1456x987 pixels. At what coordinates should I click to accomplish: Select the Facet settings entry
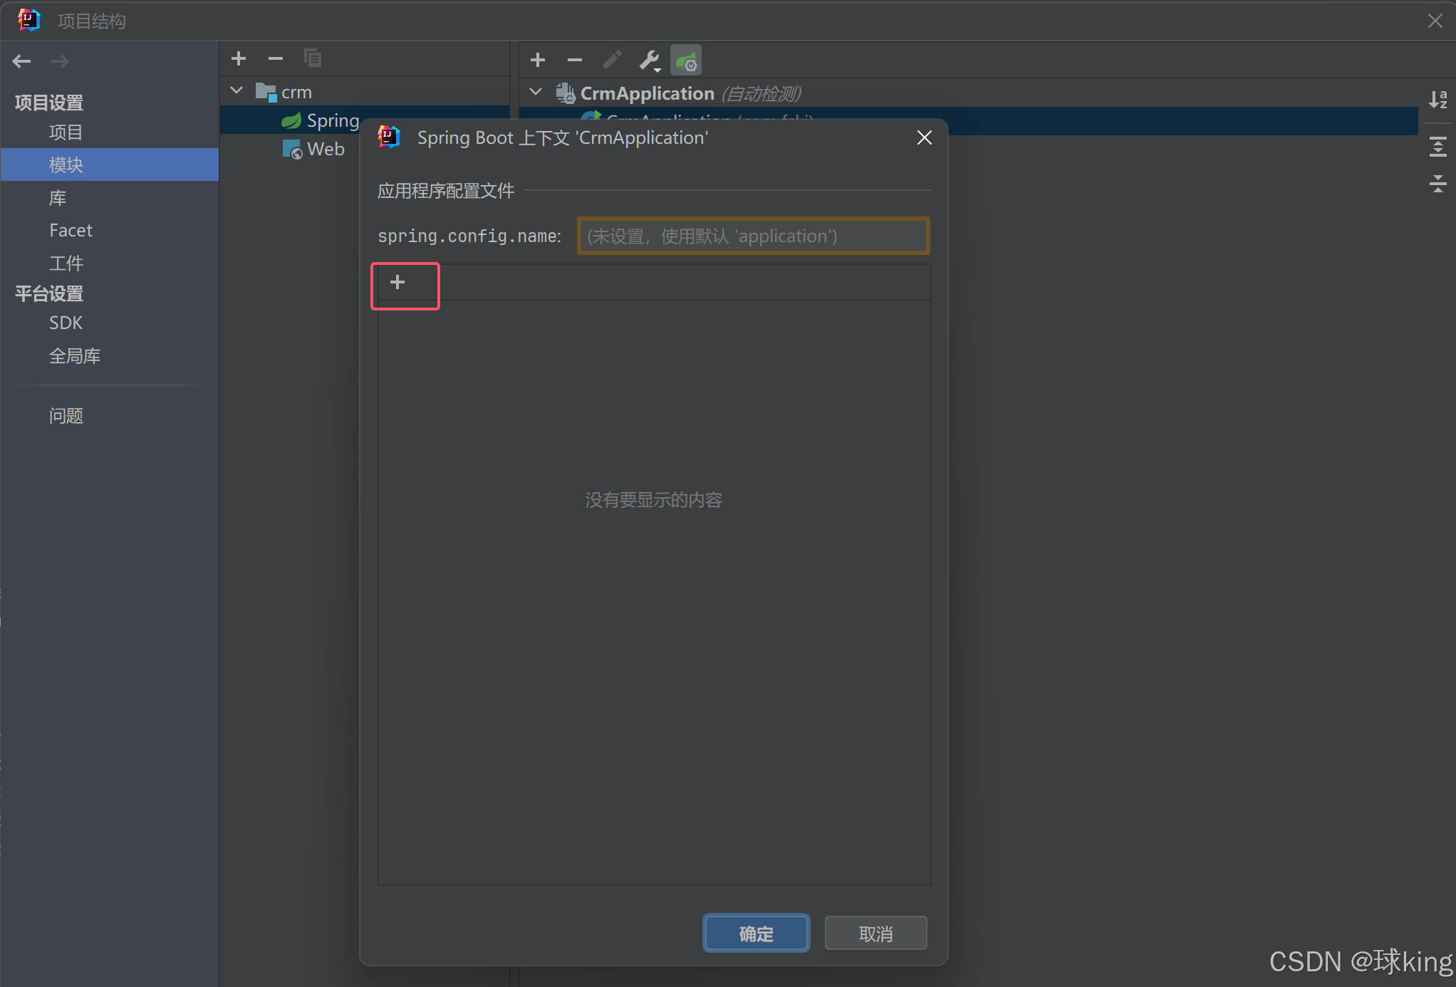[71, 231]
